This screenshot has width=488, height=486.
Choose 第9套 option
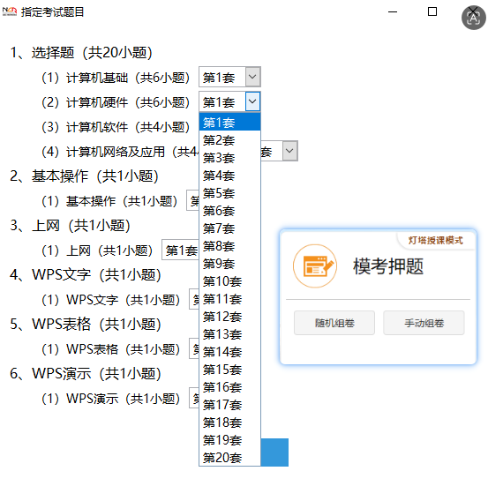229,264
